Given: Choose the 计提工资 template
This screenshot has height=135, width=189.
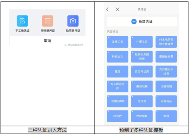Looking at the screenshot, I should click(x=142, y=42).
